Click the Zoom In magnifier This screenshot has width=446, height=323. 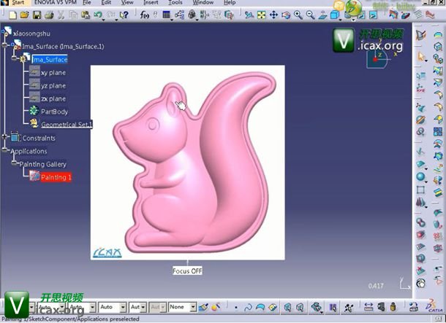coord(298,15)
